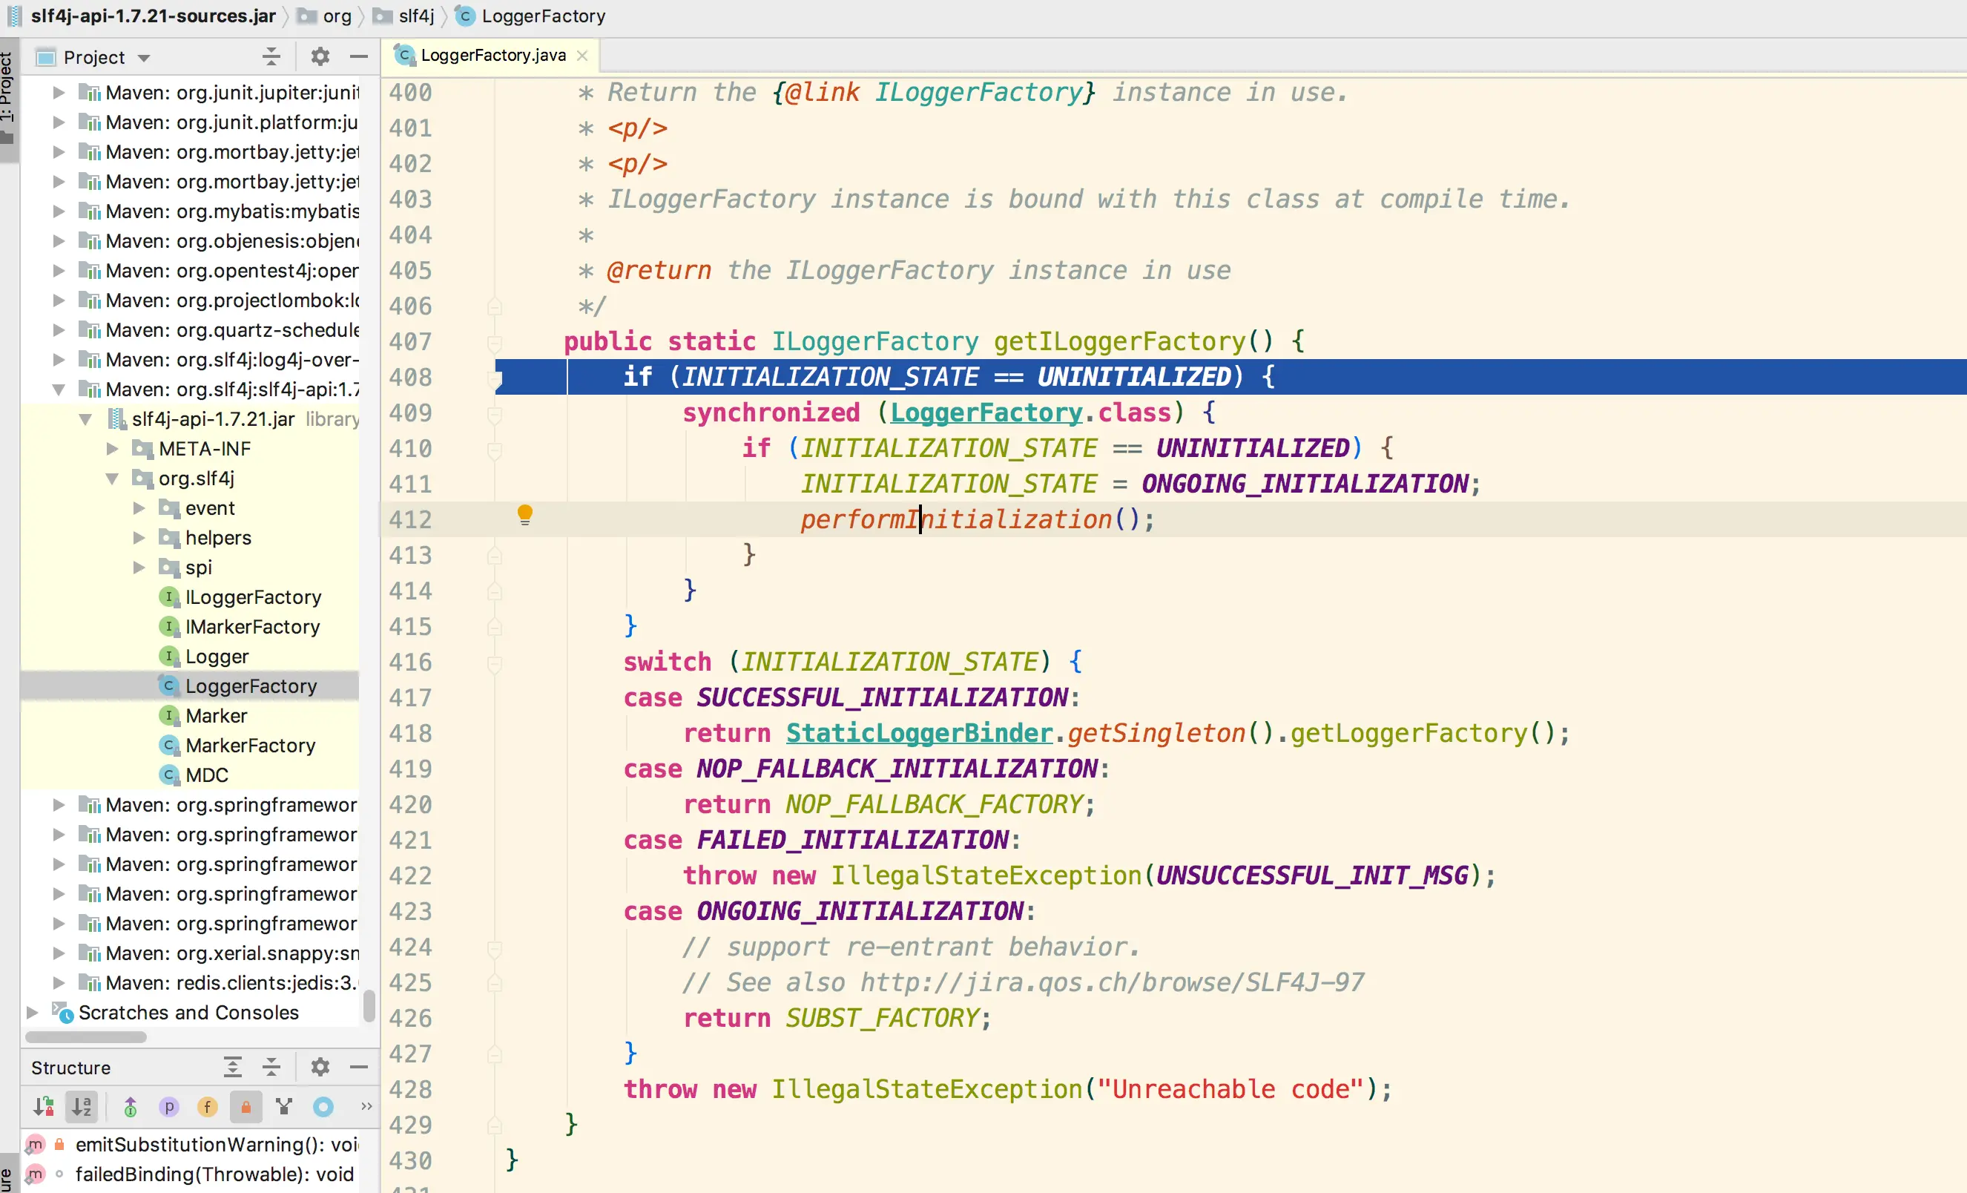Toggle Show Properties purple p icon

tap(169, 1107)
